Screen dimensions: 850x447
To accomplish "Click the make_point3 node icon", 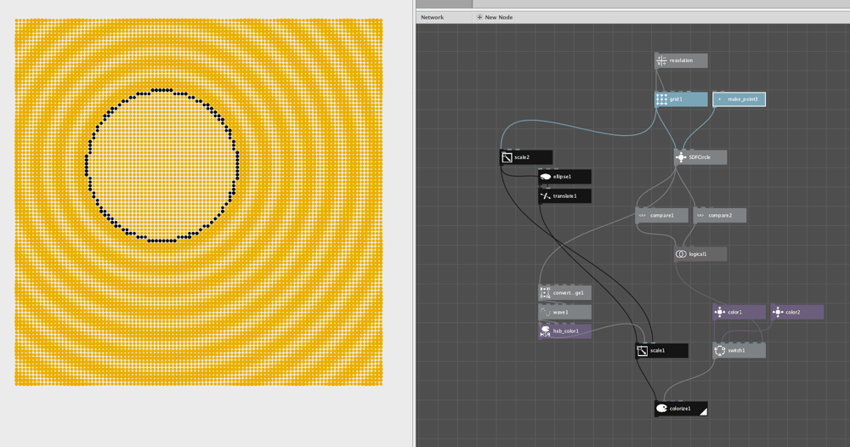I will tap(720, 99).
